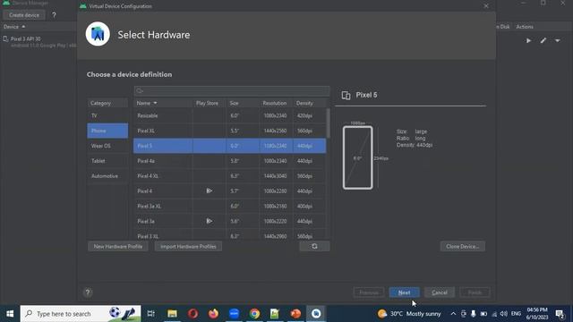Select the Pixel 4 device row
Image resolution: width=573 pixels, height=322 pixels.
(229, 191)
